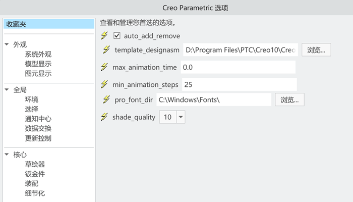Open the 细节化 category

point(35,193)
